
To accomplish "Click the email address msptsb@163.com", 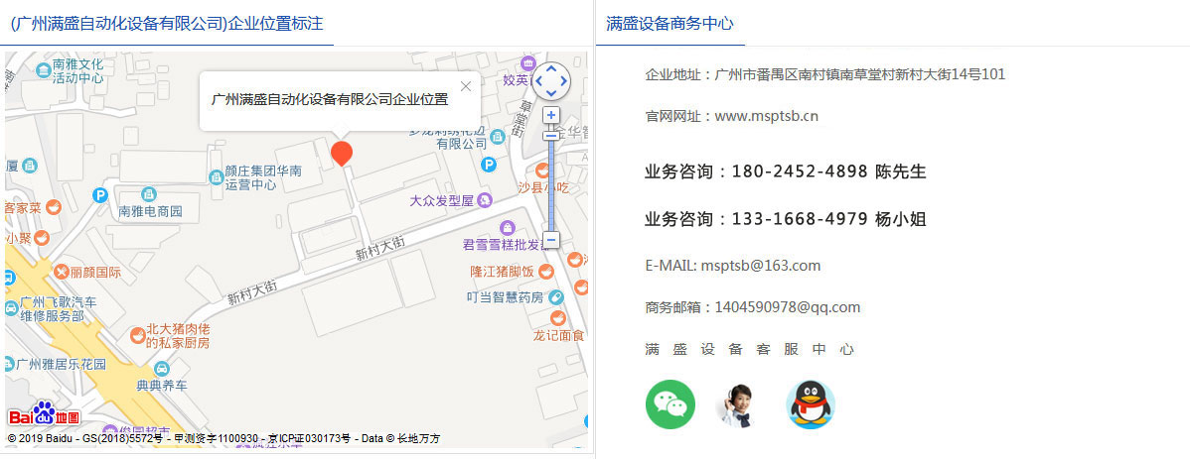I will coord(760,266).
